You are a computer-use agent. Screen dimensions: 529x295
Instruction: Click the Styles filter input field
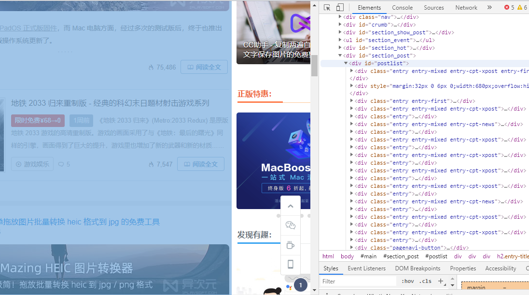pyautogui.click(x=357, y=281)
